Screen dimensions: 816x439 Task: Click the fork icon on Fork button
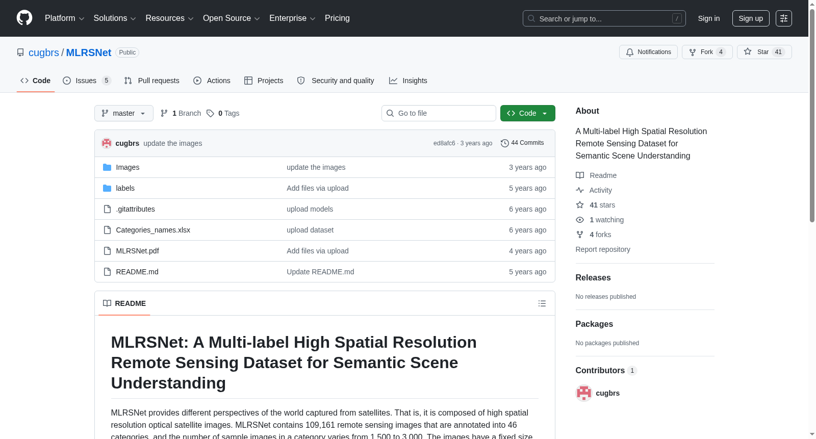(x=693, y=52)
